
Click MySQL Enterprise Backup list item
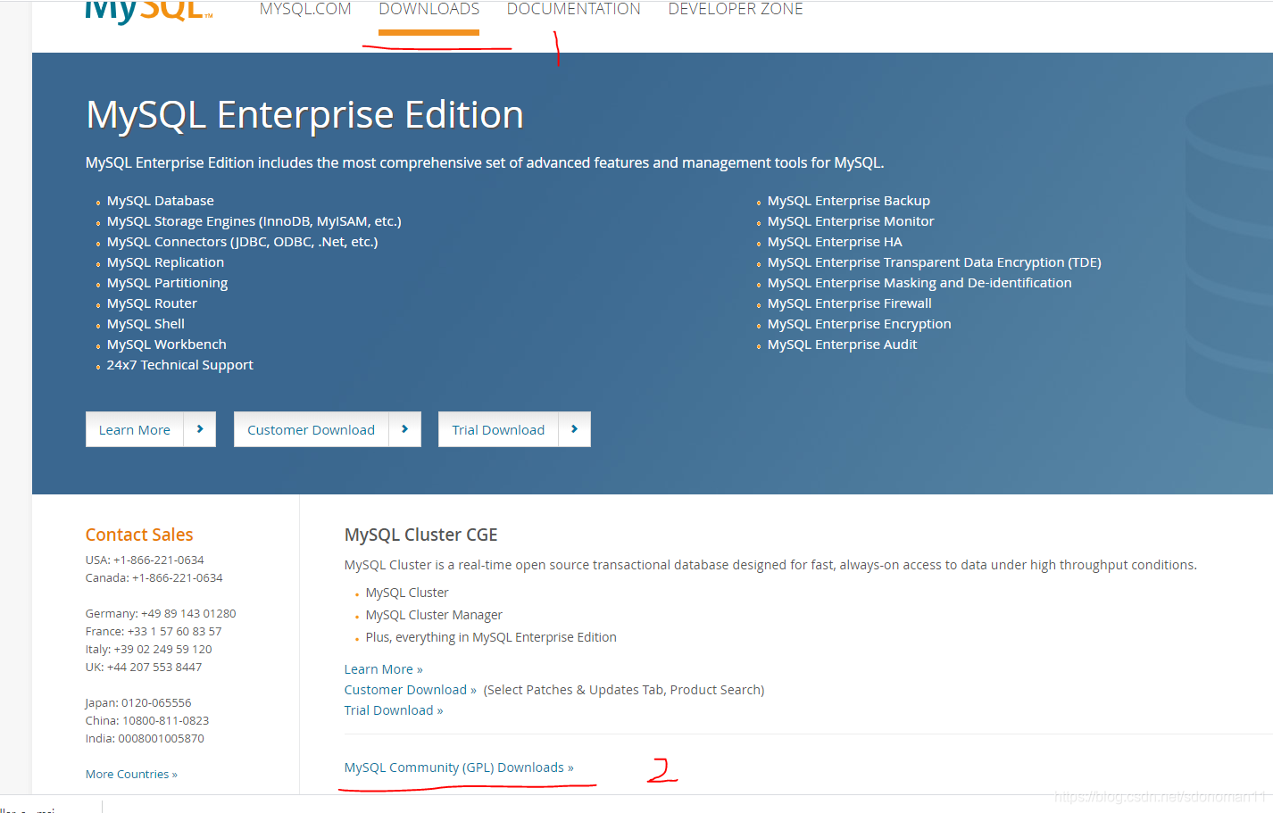point(849,201)
